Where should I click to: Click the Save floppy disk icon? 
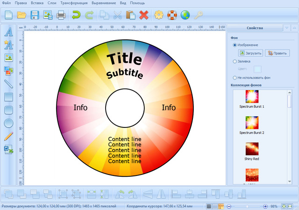35,15
